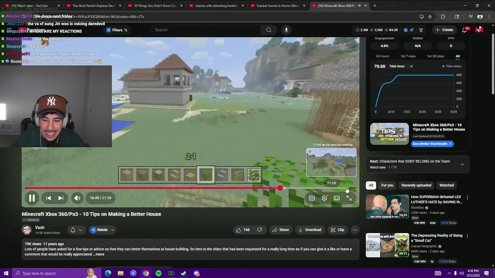The image size is (495, 278).
Task: Open Steam from the taskbar
Action: (184, 273)
